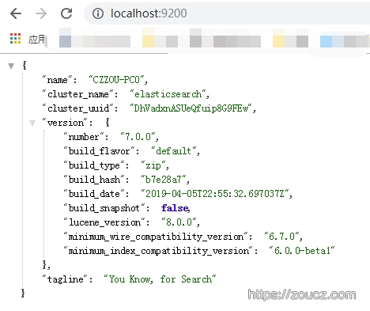
Task: Select the value "6.7.0"
Action: (x=281, y=237)
